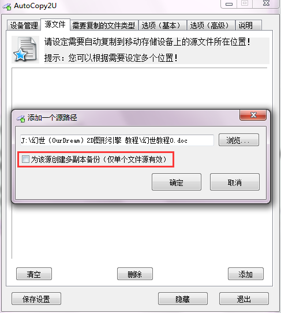Click into the source path input field
The height and width of the screenshot is (313, 281).
117,140
